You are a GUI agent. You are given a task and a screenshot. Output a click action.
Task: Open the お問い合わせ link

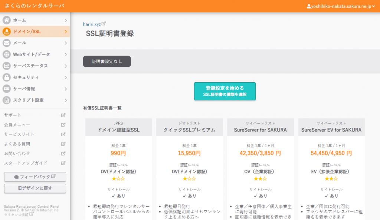coord(17,153)
